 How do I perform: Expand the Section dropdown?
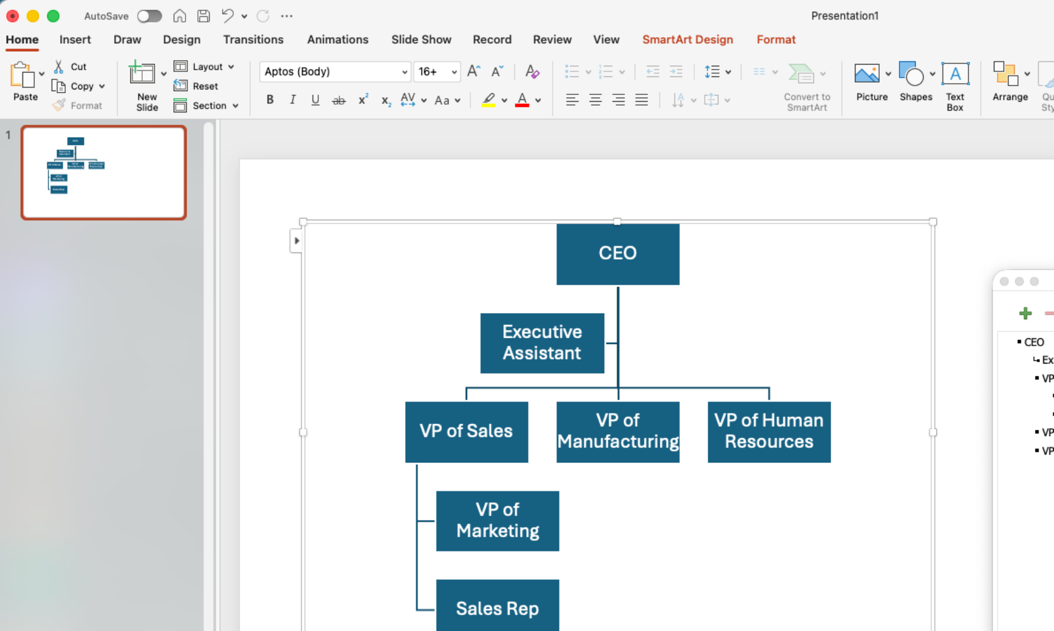pos(236,106)
